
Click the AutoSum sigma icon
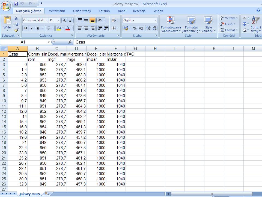point(245,18)
